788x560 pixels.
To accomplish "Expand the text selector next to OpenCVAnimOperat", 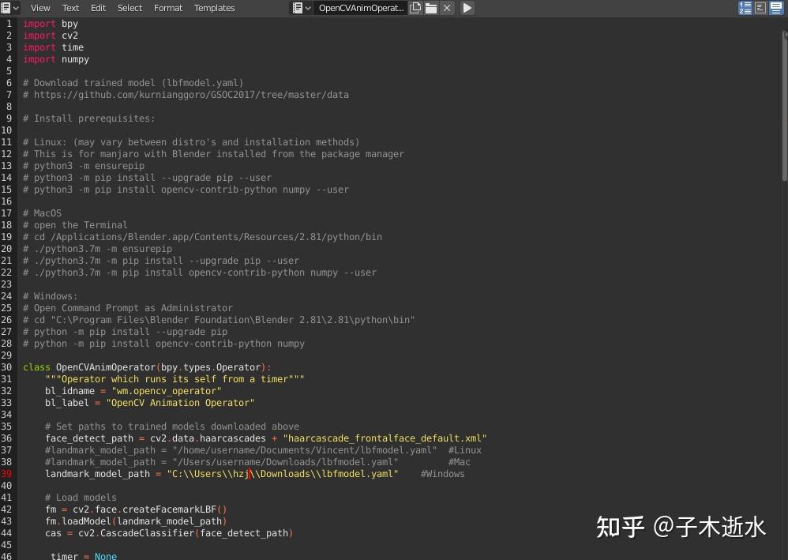I will (308, 7).
